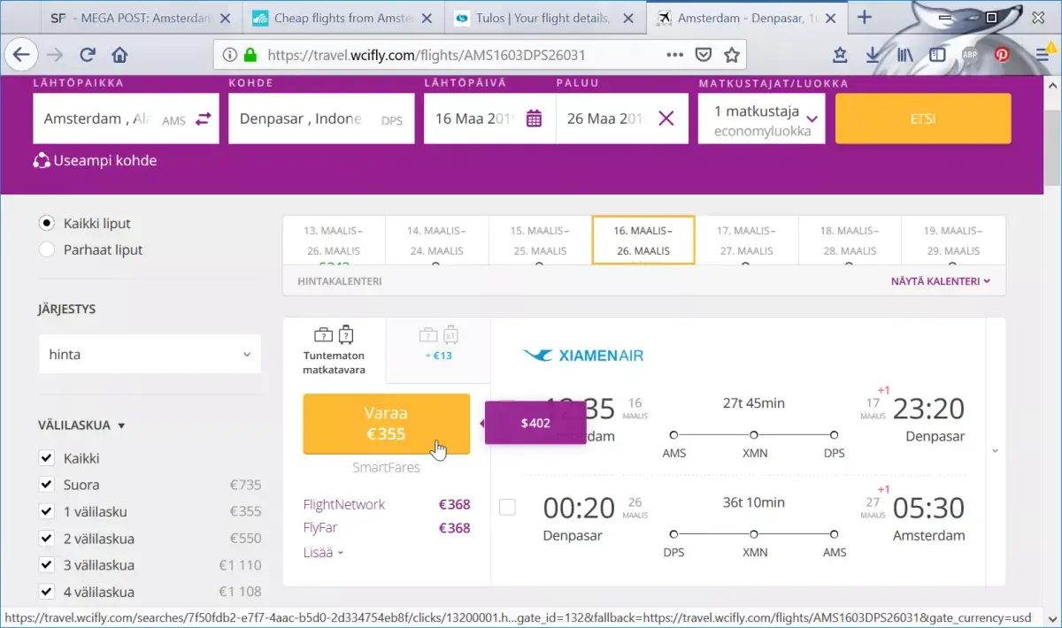This screenshot has height=628, width=1062.
Task: Click the Pinterest extension icon
Action: click(1002, 55)
